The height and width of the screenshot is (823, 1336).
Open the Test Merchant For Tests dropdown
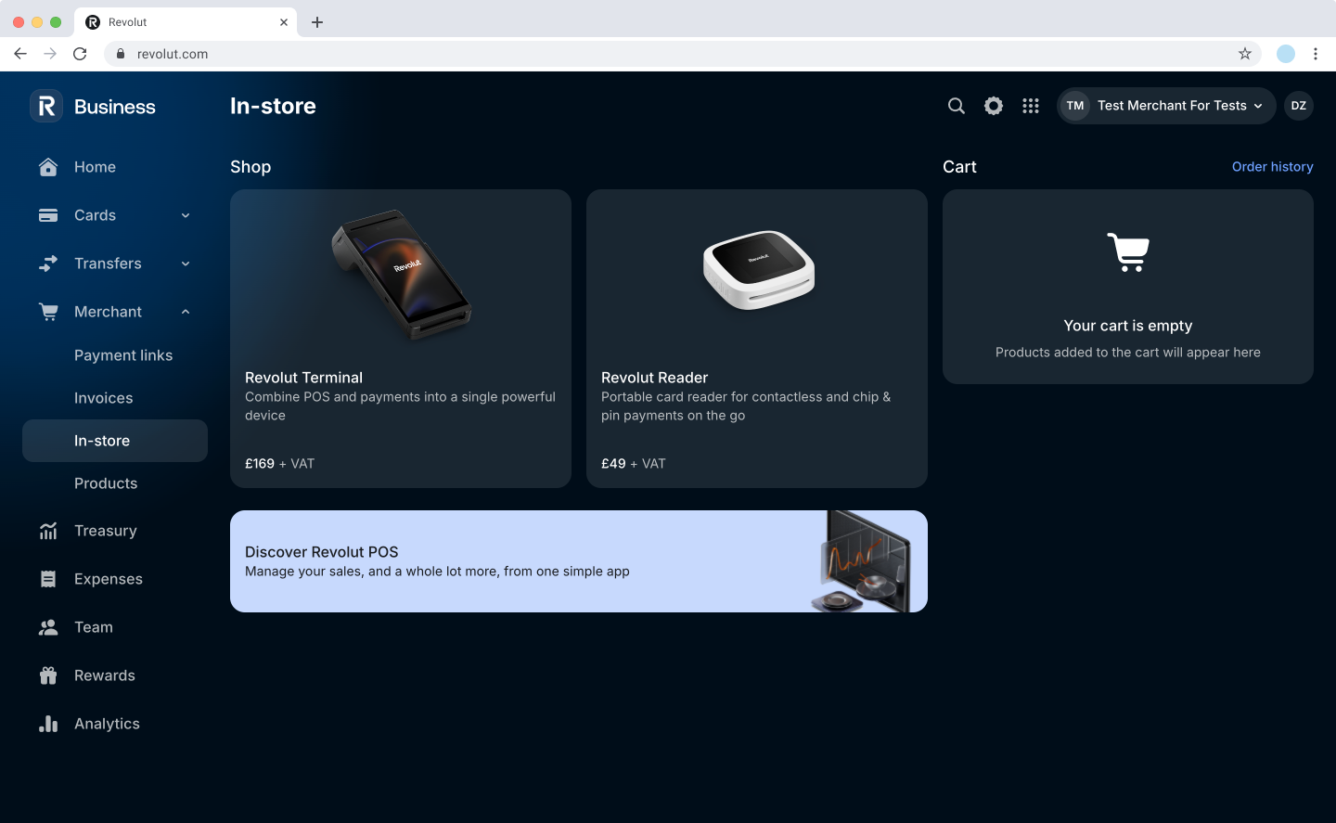[x=1166, y=106]
